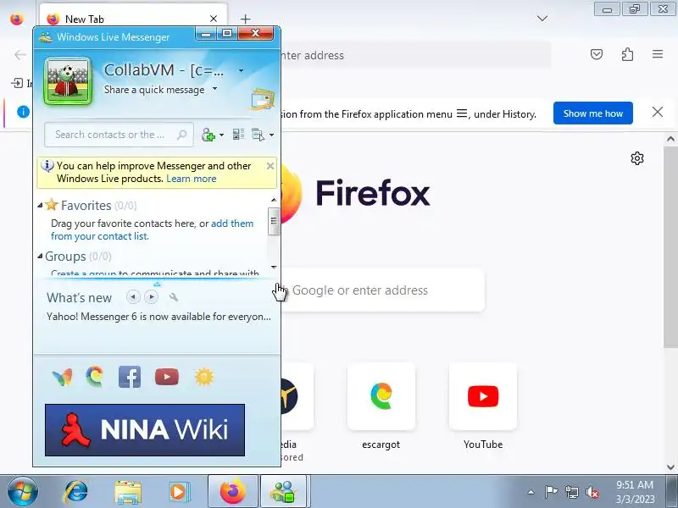This screenshot has width=678, height=508.
Task: Click the Firefox back arrow
Action: click(x=19, y=55)
